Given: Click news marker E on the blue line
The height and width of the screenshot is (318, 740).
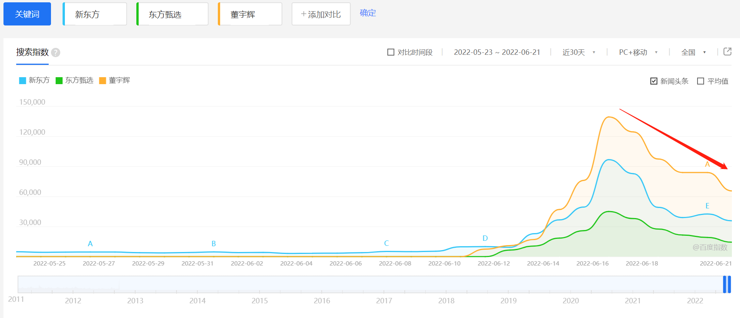Looking at the screenshot, I should 707,206.
